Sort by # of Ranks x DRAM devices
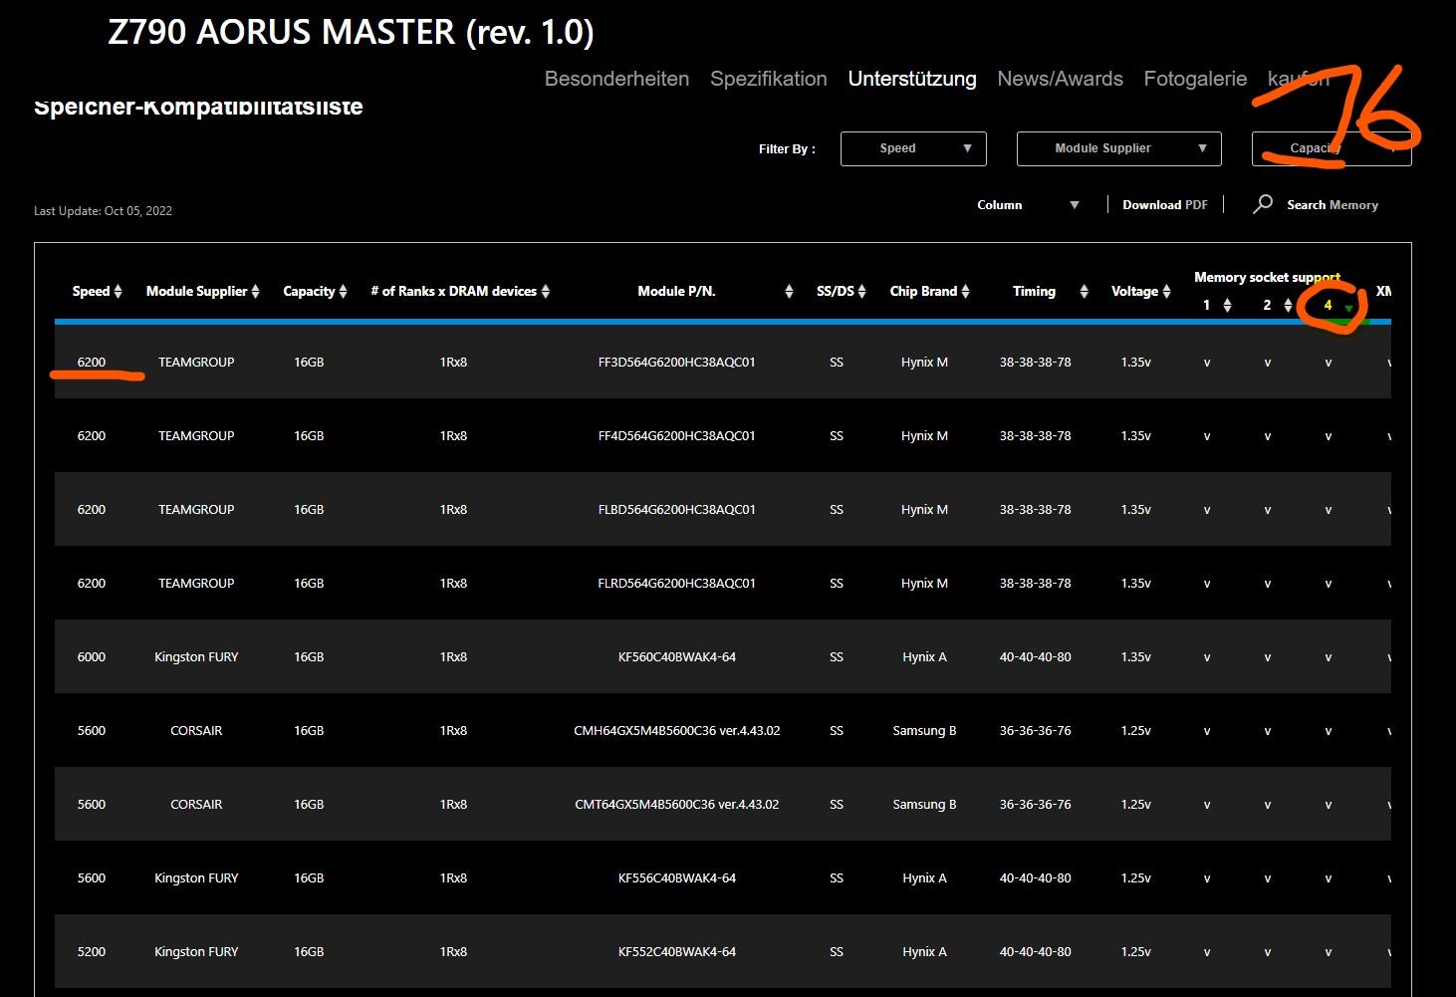This screenshot has width=1456, height=997. click(545, 292)
